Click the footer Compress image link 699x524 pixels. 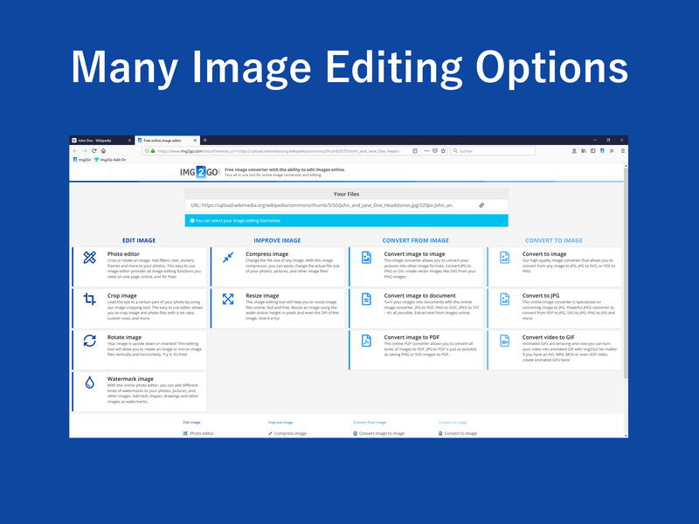[287, 433]
